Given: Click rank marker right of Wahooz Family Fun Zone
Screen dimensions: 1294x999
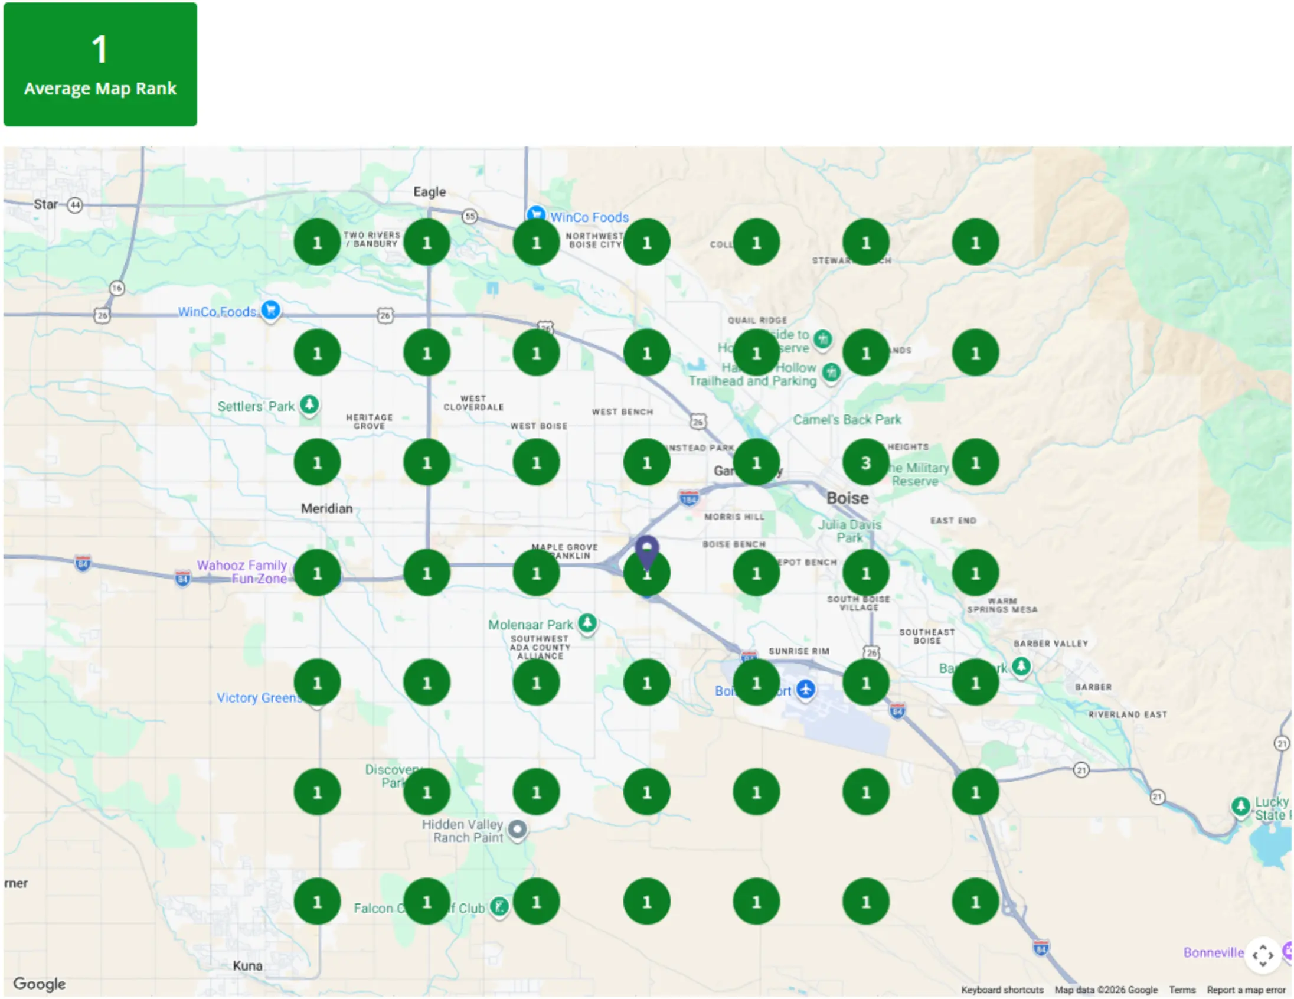Looking at the screenshot, I should pos(317,572).
